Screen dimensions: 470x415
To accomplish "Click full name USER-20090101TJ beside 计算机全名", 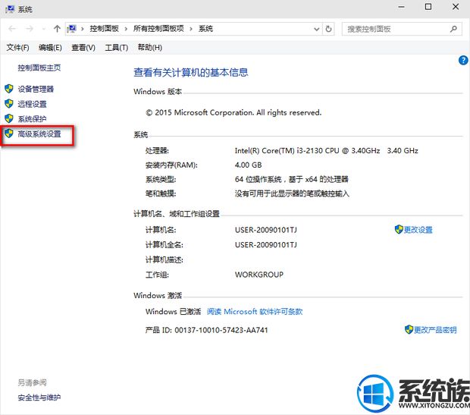I will click(x=266, y=245).
